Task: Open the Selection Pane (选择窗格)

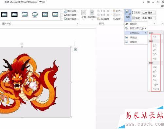Action: (x=103, y=19)
